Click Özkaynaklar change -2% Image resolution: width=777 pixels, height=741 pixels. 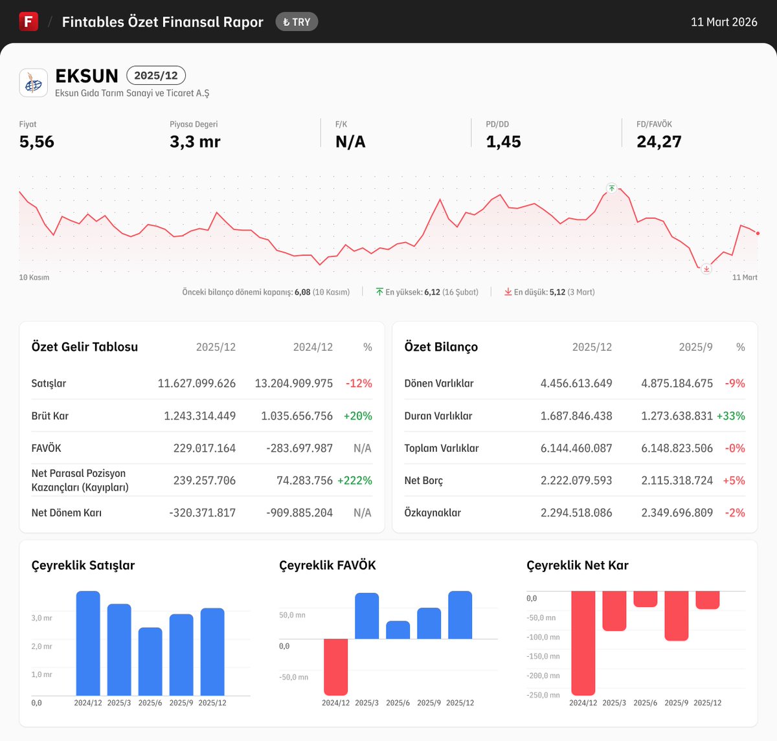(735, 513)
